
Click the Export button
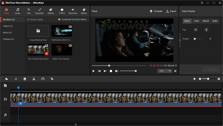[x=171, y=11]
